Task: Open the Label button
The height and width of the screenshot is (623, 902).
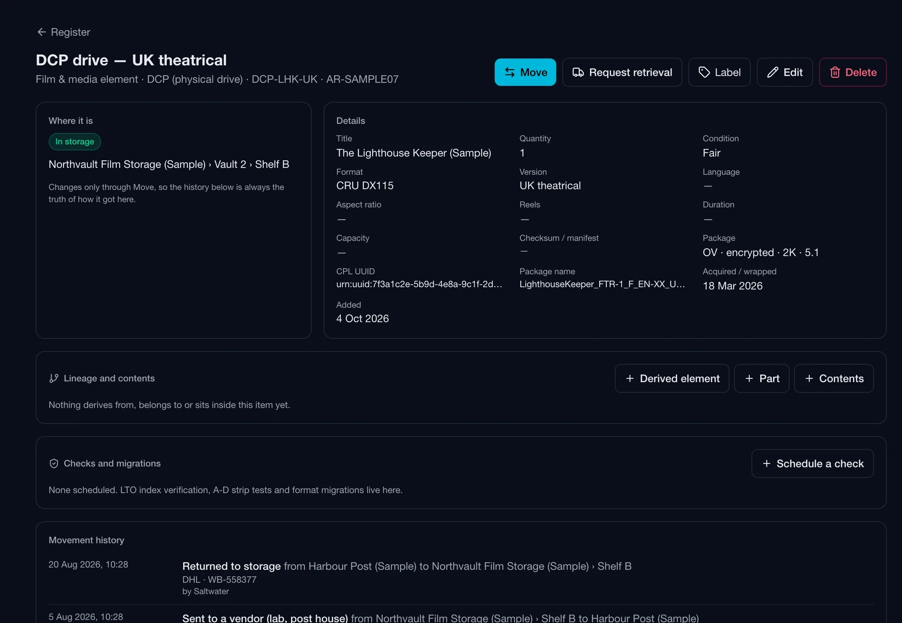Action: pyautogui.click(x=719, y=72)
